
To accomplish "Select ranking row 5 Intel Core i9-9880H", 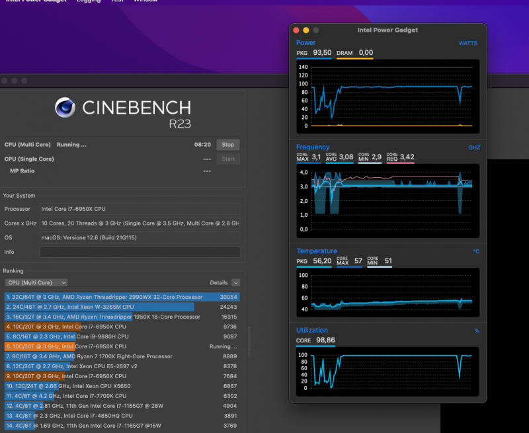I will tap(122, 336).
